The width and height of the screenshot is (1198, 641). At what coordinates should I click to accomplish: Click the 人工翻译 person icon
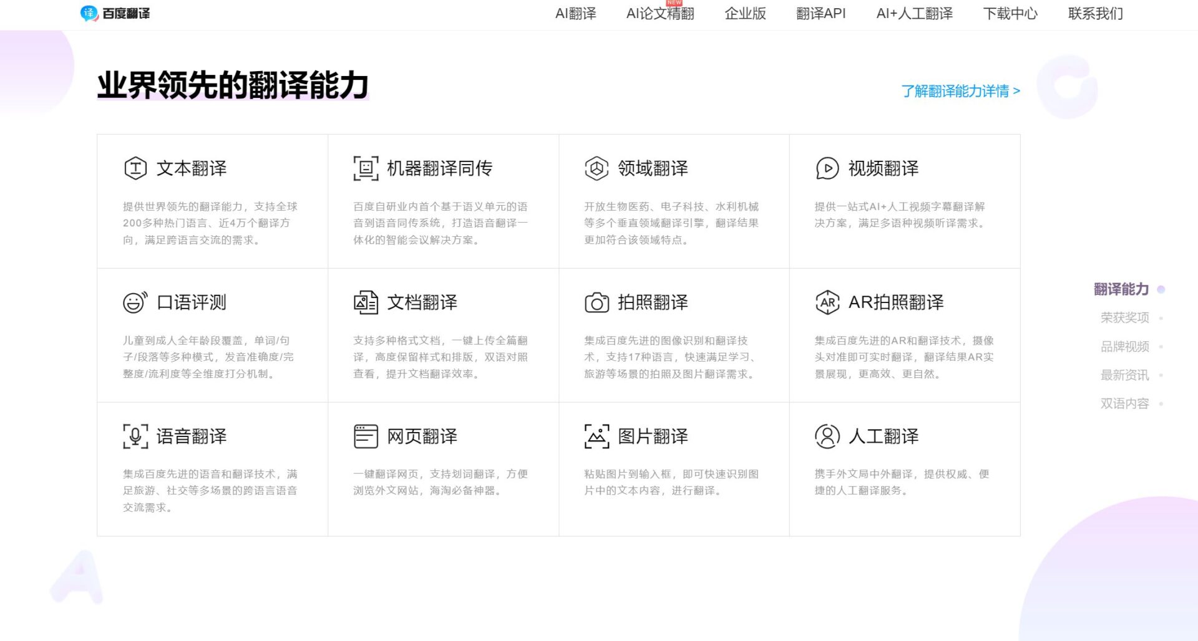click(827, 436)
